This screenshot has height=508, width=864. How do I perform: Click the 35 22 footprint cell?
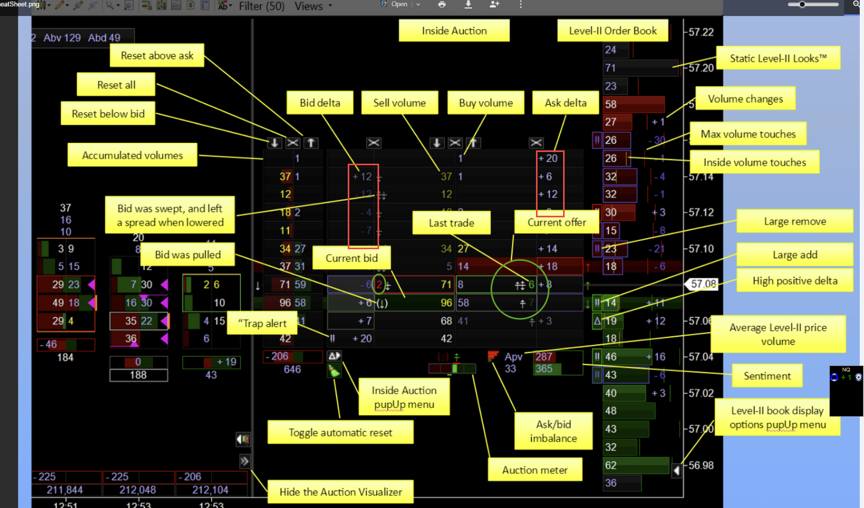(x=138, y=321)
